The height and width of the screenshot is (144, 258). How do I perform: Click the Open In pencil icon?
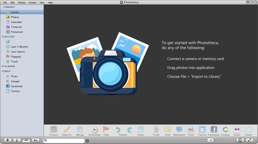pyautogui.click(x=67, y=129)
